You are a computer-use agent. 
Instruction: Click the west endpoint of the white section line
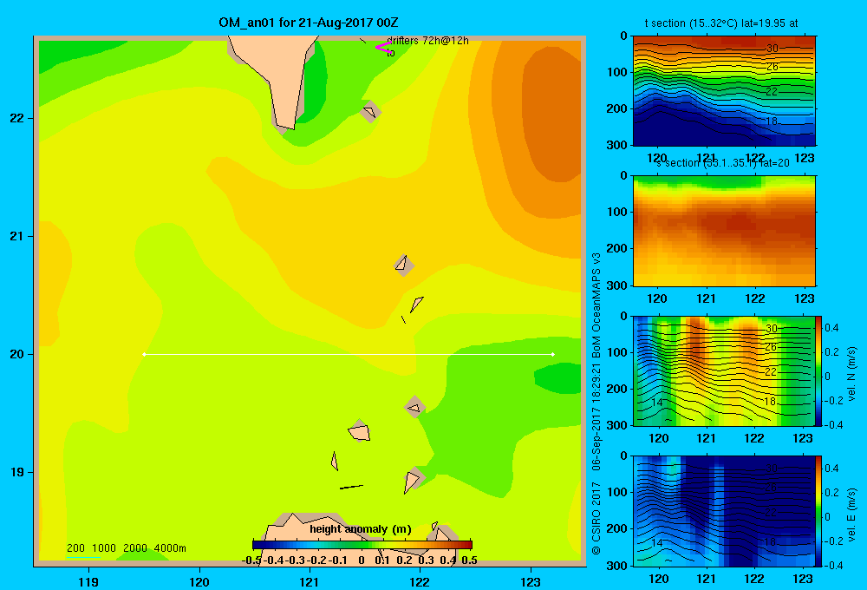pyautogui.click(x=144, y=354)
